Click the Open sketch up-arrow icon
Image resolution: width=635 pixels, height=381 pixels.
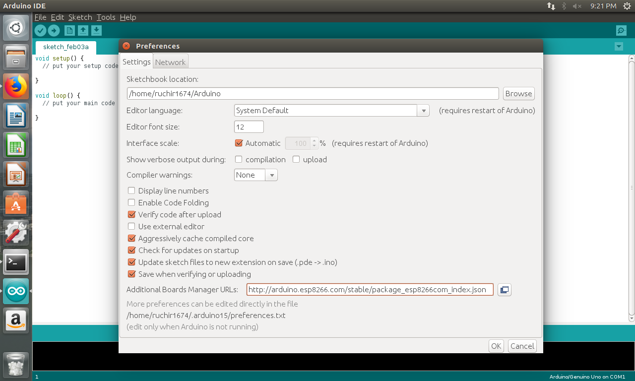tap(83, 31)
